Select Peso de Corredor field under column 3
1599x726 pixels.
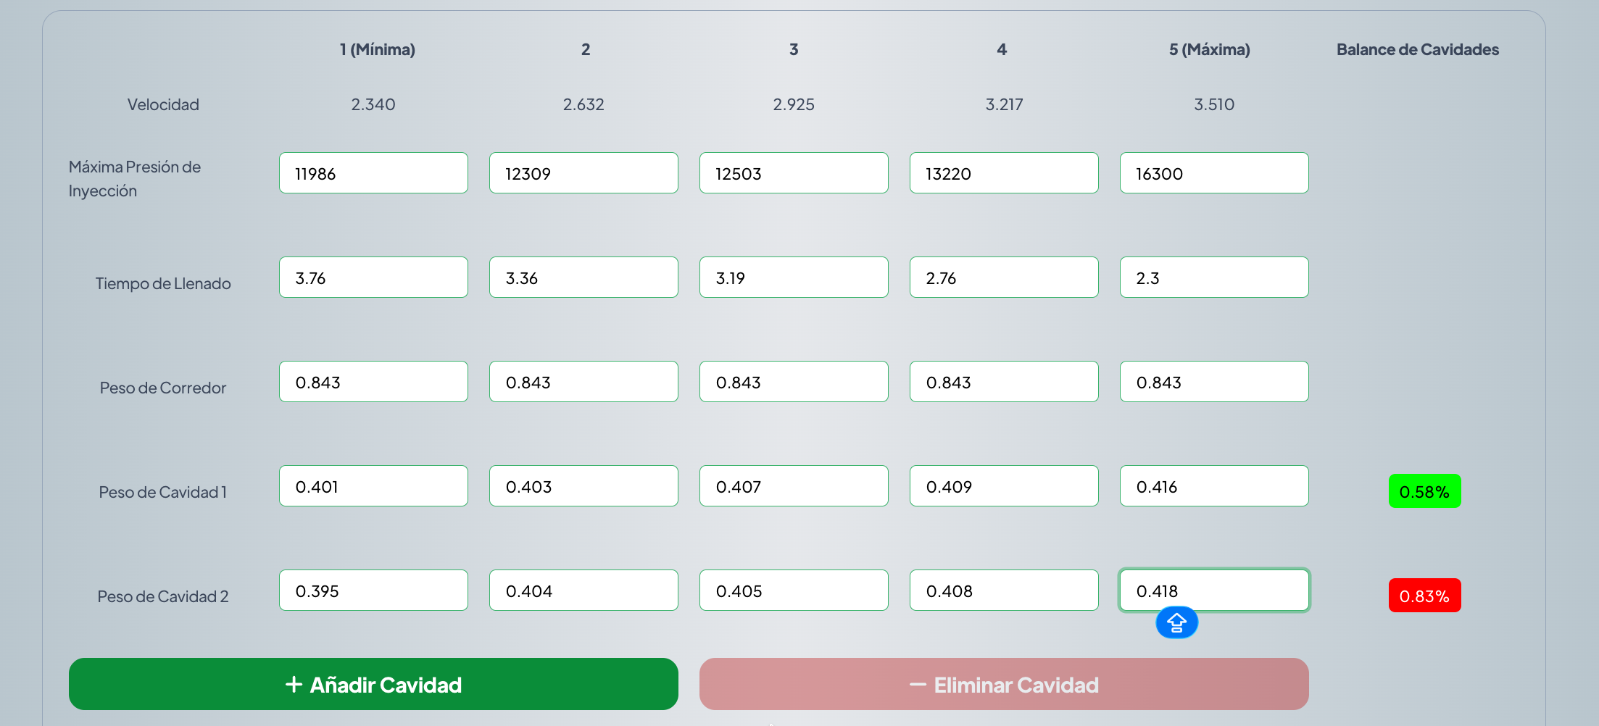coord(794,382)
